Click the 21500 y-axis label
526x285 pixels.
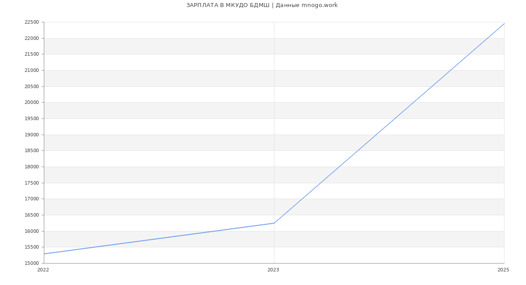(x=32, y=54)
